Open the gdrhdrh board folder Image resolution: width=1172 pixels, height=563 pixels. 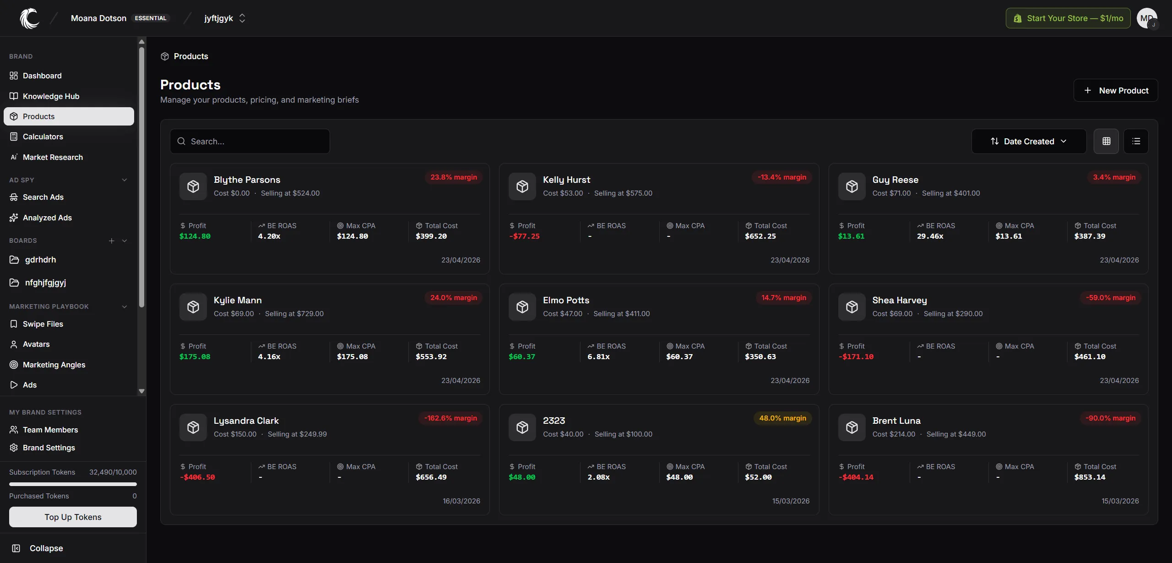click(69, 260)
